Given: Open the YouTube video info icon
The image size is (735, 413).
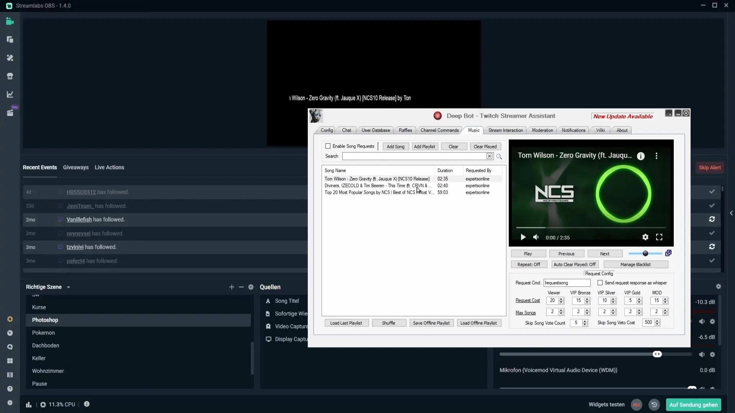Looking at the screenshot, I should pyautogui.click(x=641, y=156).
